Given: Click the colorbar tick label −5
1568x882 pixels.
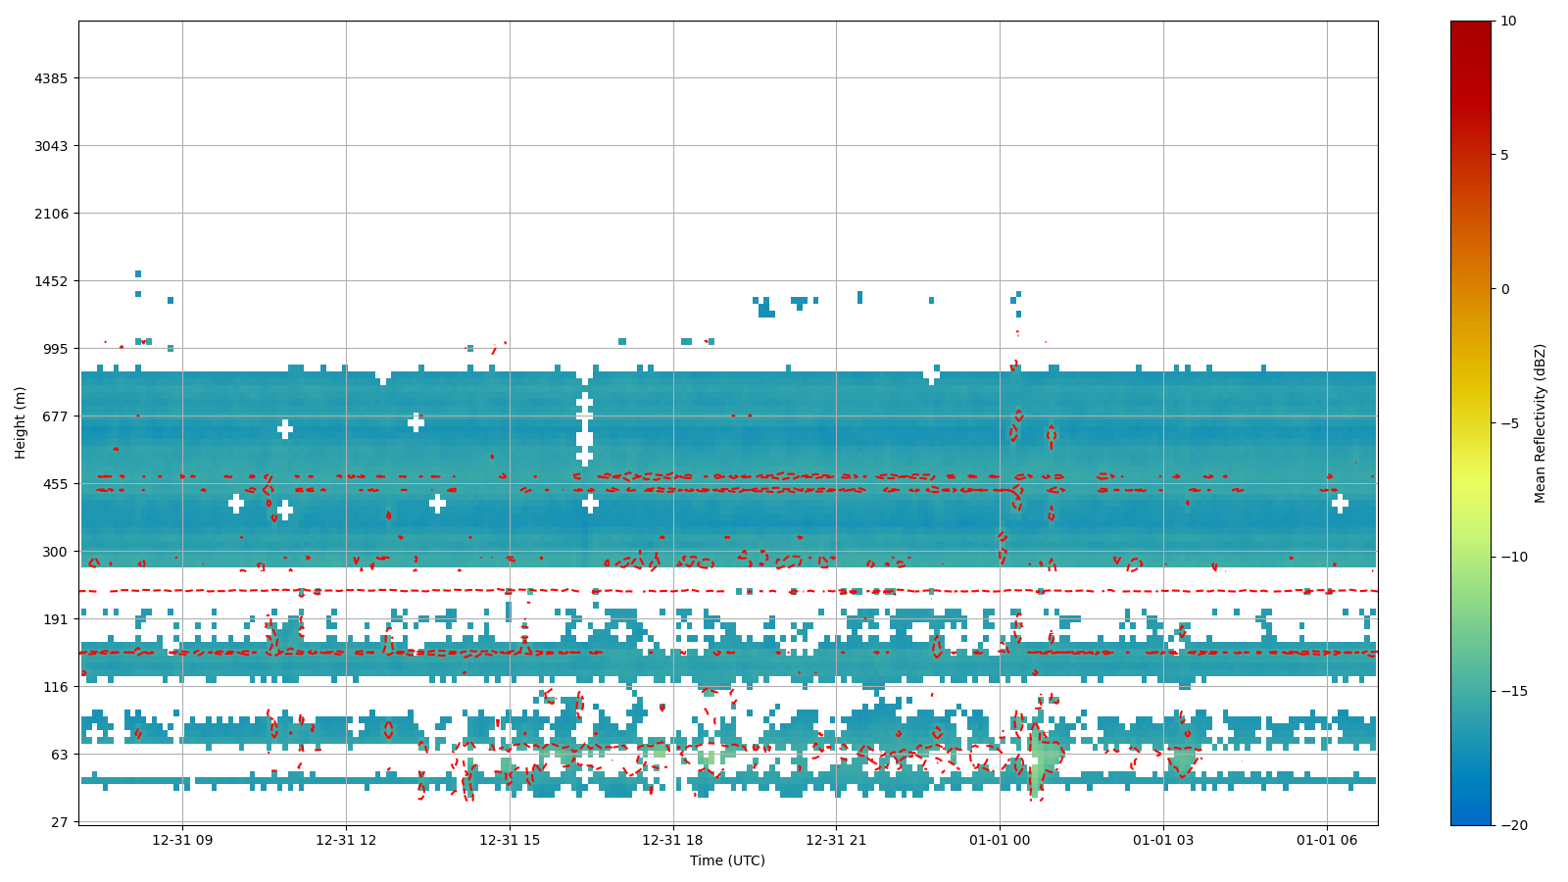Looking at the screenshot, I should coord(1508,423).
